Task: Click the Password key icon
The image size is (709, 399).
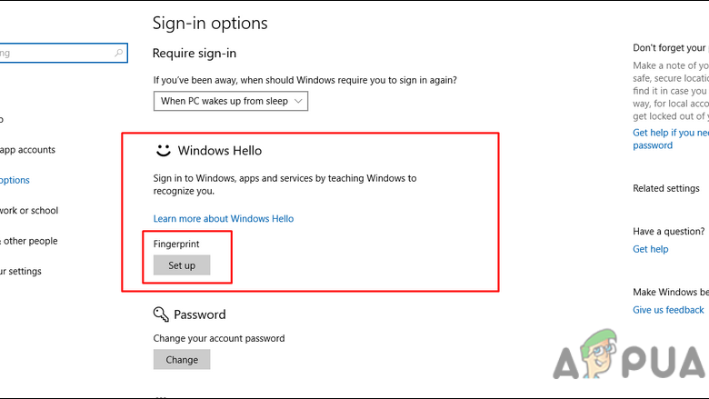Action: click(162, 314)
